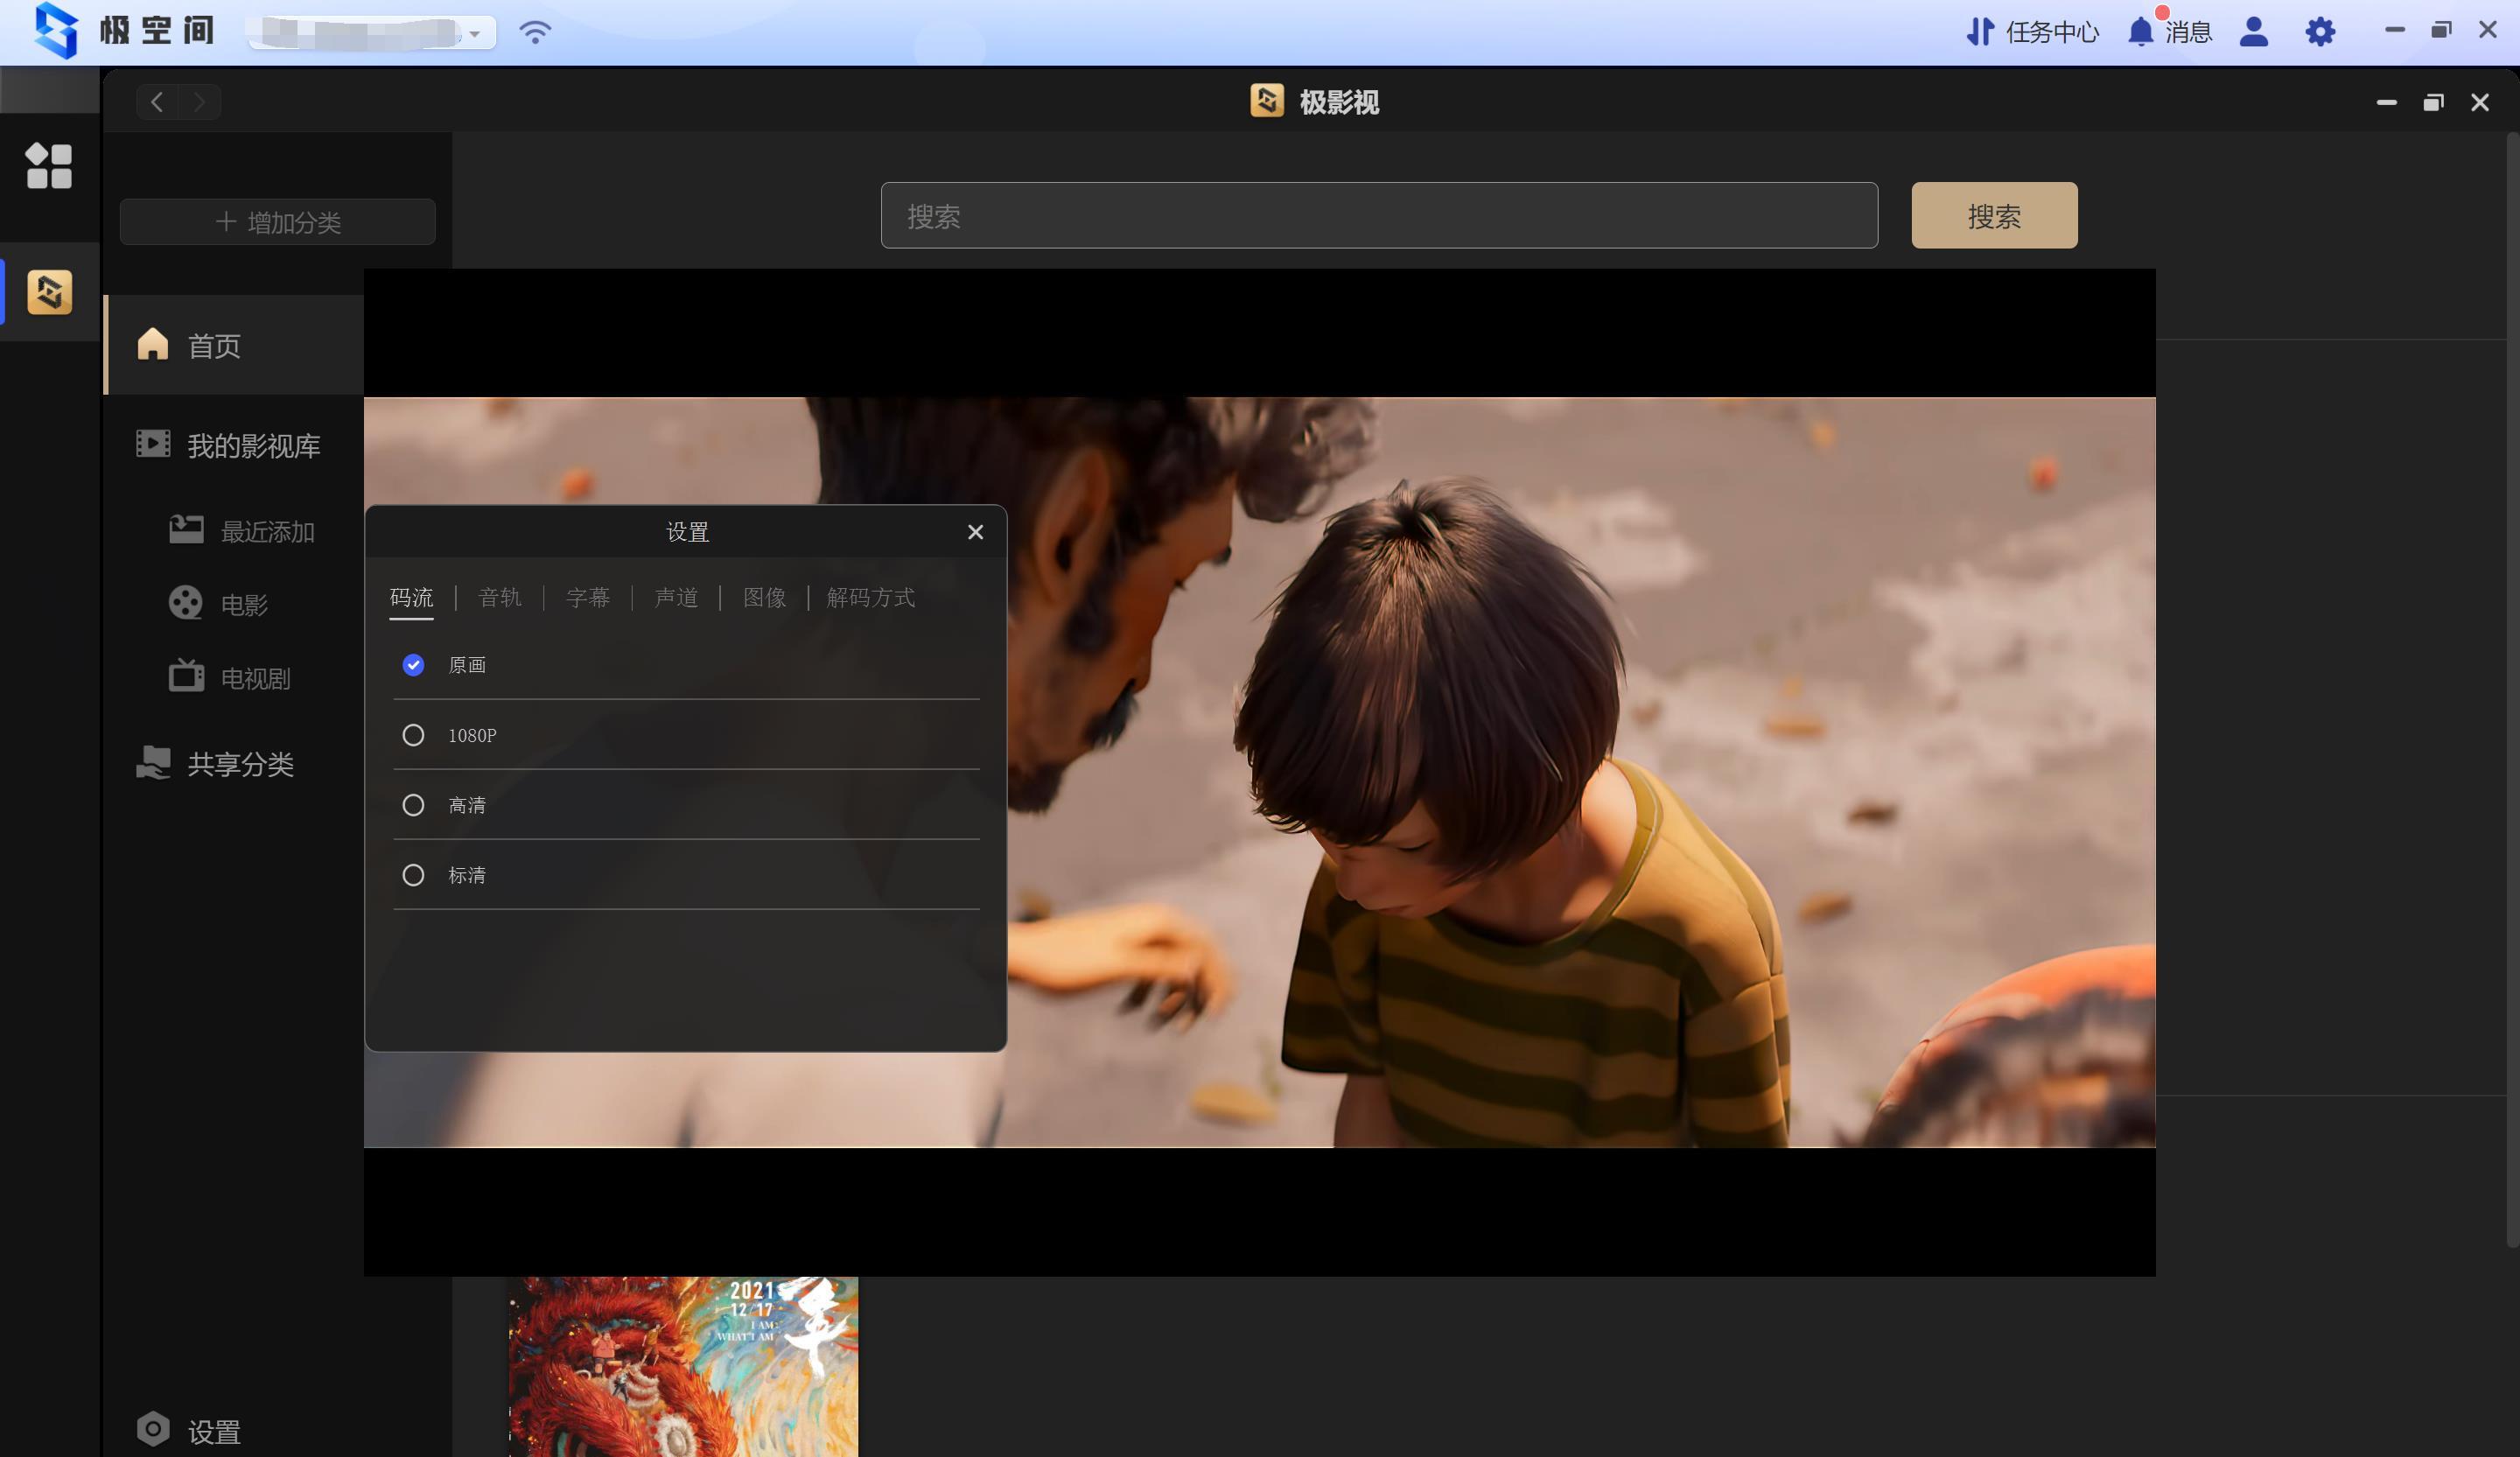Switch to the 解码方式 tab
Screen dimensions: 2520x1457
(870, 598)
